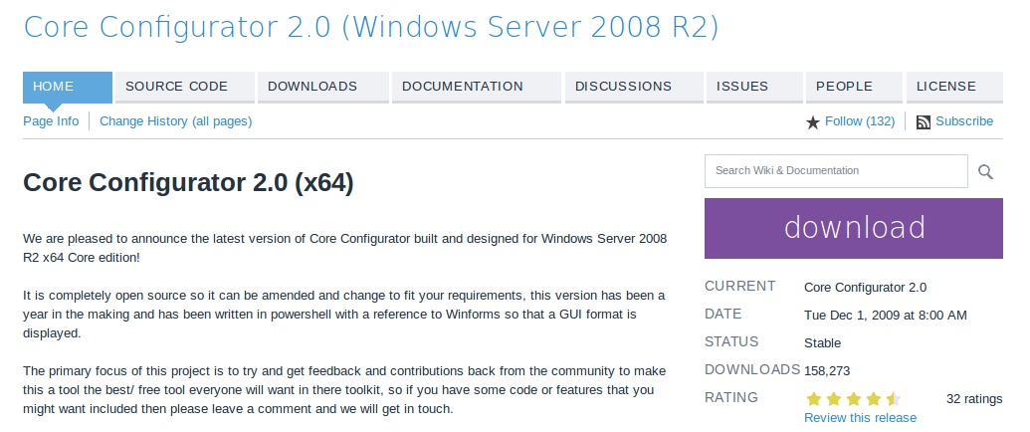This screenshot has width=1030, height=432.
Task: Click the Follow star icon
Action: click(x=813, y=122)
